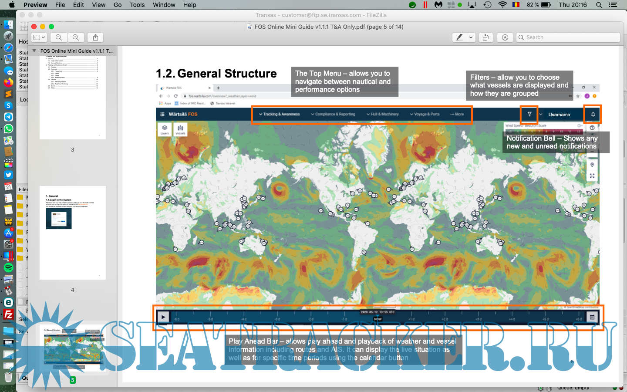The image size is (627, 392).
Task: Open the Share button in Preview toolbar
Action: 95,37
